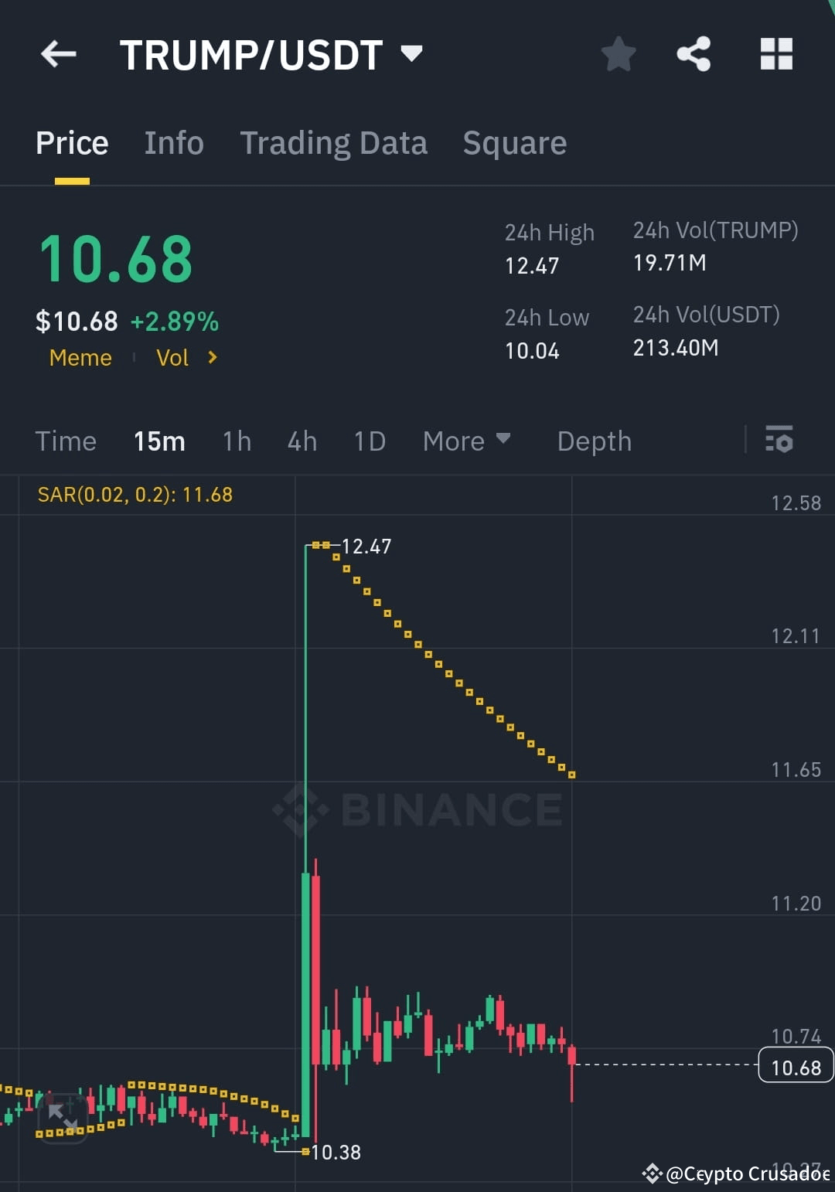Select the 1h timeframe

click(236, 441)
